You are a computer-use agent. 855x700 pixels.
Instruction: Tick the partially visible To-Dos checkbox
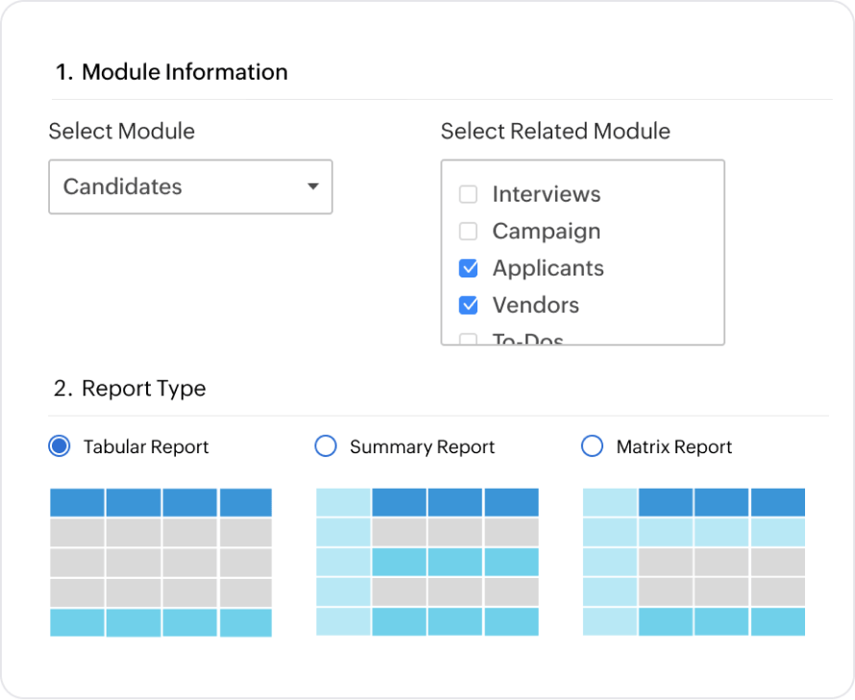(x=468, y=339)
